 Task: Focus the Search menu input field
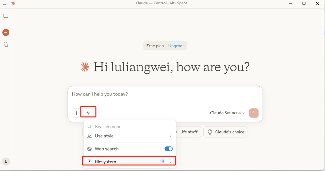[130, 127]
